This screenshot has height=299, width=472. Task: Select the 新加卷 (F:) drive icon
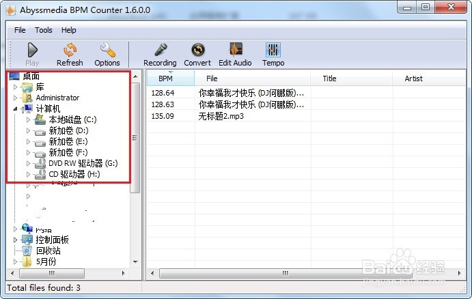(x=40, y=154)
